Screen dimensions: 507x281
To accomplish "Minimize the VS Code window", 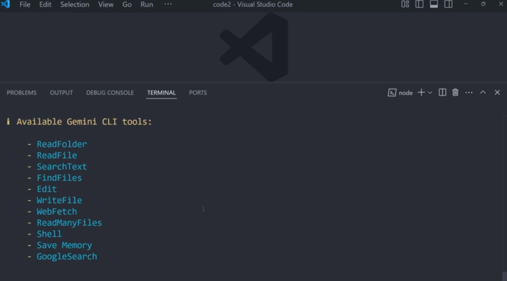I will coord(466,4).
